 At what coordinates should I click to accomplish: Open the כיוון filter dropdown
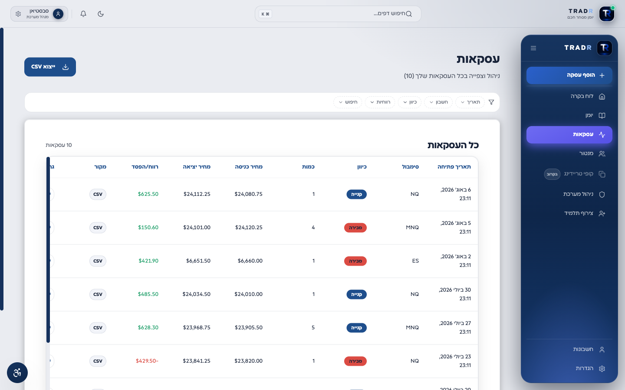(x=410, y=102)
